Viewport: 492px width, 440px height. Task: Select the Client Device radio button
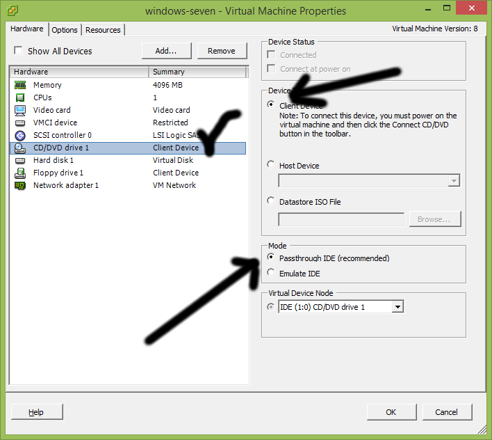point(271,104)
